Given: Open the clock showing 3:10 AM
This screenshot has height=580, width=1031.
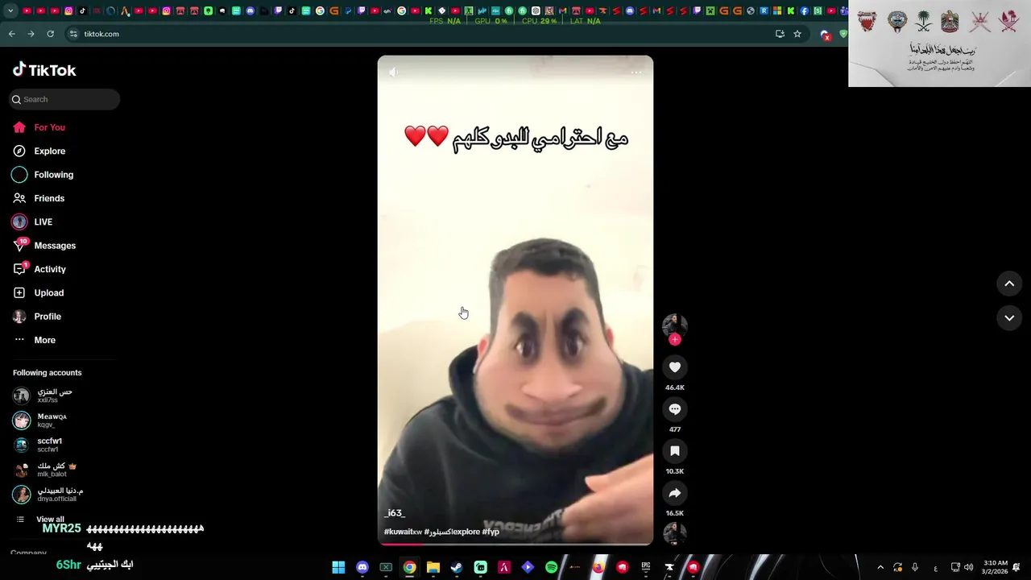Looking at the screenshot, I should 996,567.
